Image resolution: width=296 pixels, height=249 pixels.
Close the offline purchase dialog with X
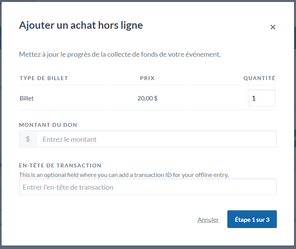point(273,27)
